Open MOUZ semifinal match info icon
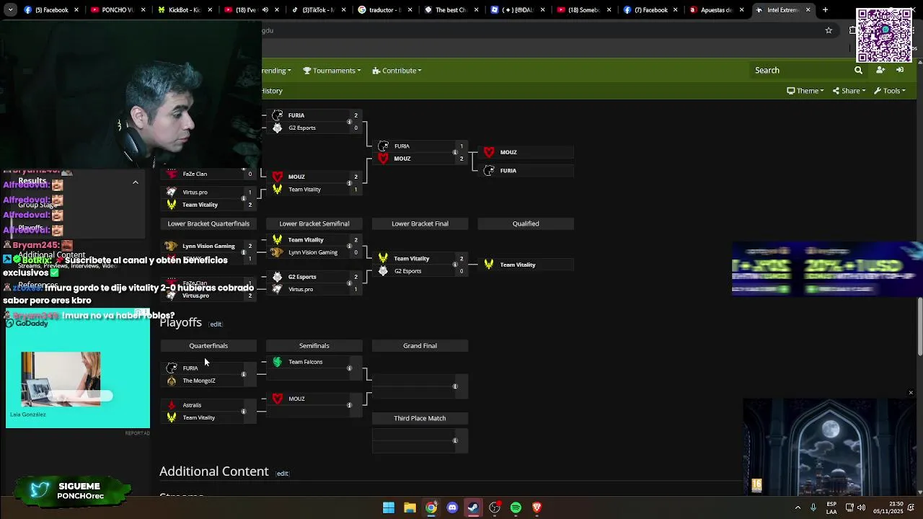This screenshot has width=923, height=519. click(349, 405)
